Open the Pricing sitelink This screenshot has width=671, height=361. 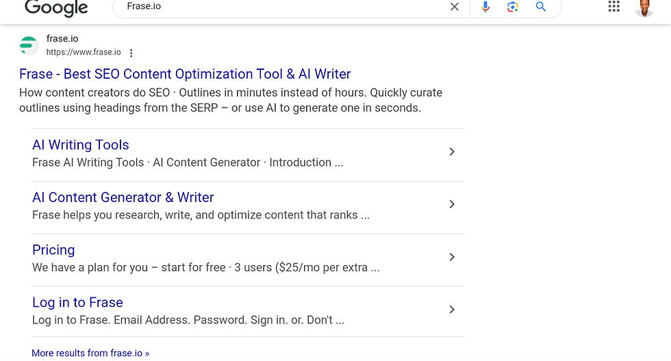click(53, 249)
